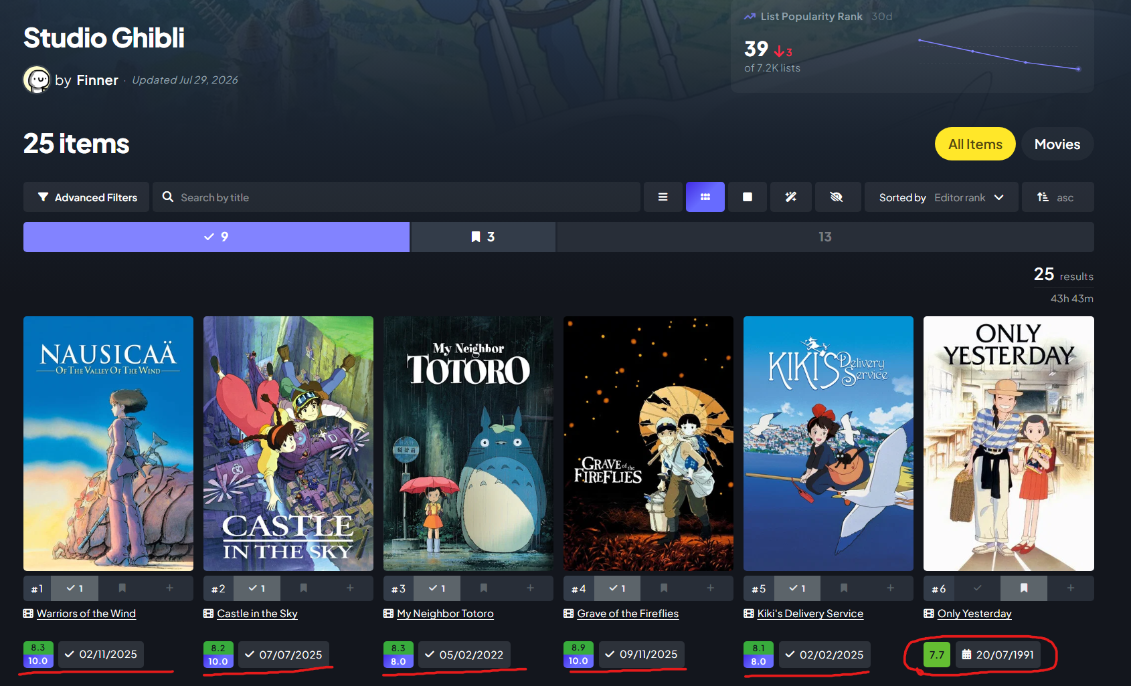Screen dimensions: 1131x686
Task: Toggle watched check for Warriors of the Wind
Action: pos(74,588)
